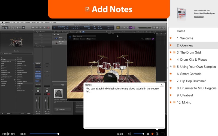
Task: Collapse the Region: Drummer disclosure triangle
Action: (x=35, y=32)
